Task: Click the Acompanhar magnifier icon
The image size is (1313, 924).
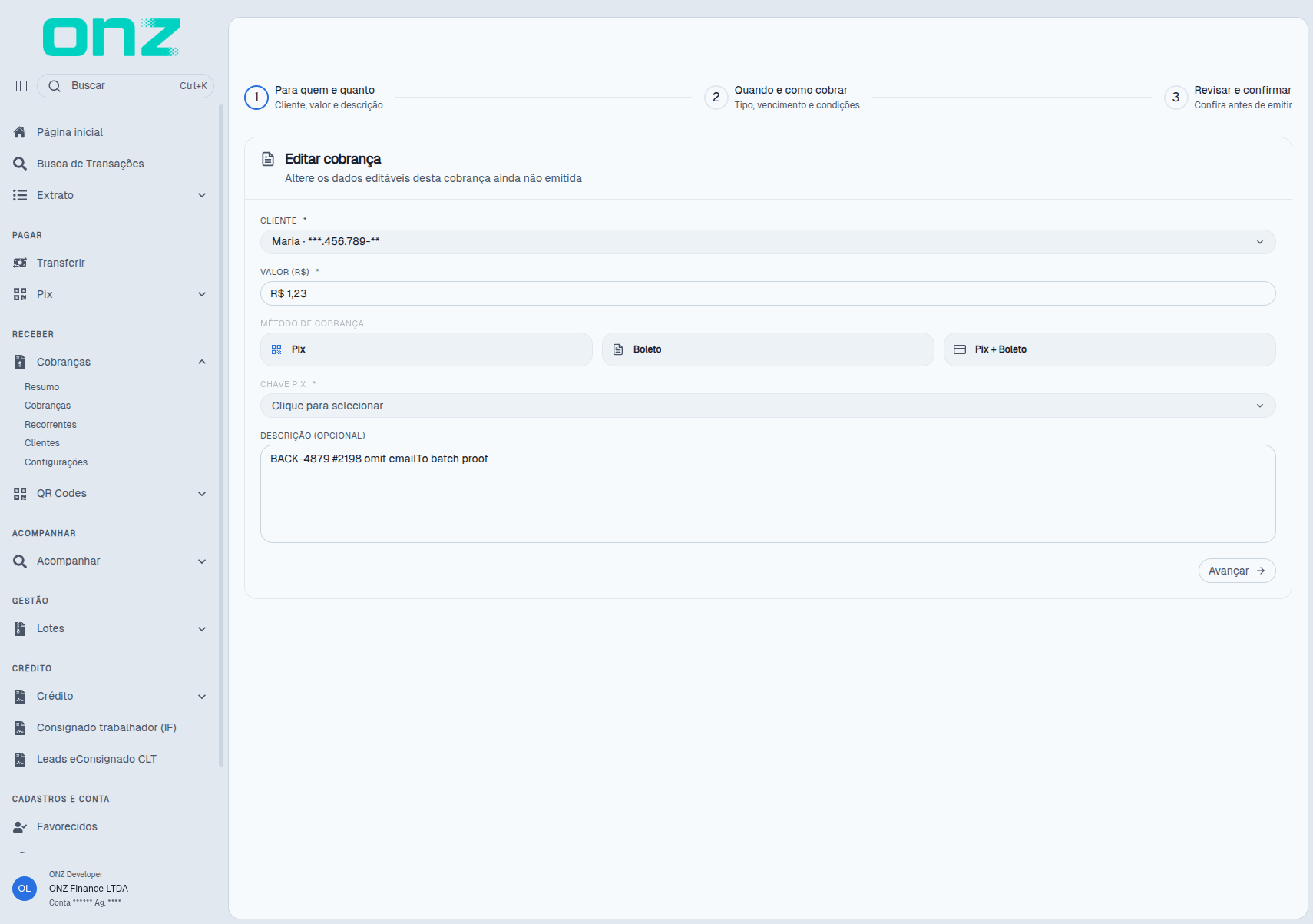Action: click(20, 561)
